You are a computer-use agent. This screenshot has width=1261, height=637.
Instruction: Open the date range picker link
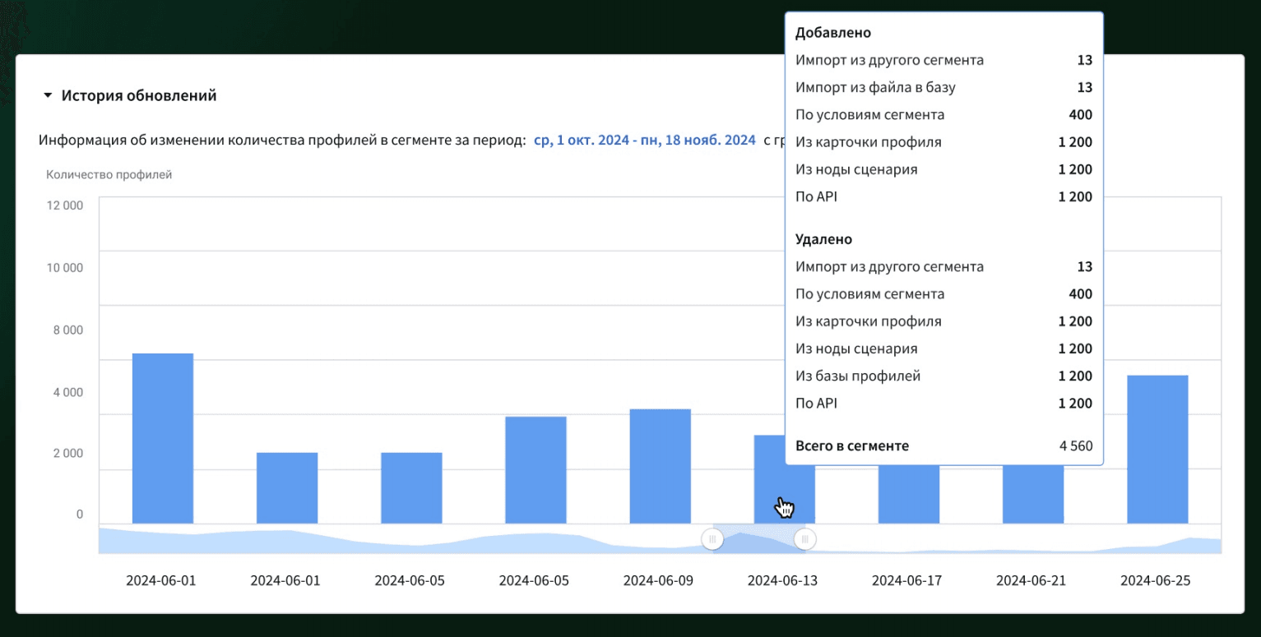646,139
